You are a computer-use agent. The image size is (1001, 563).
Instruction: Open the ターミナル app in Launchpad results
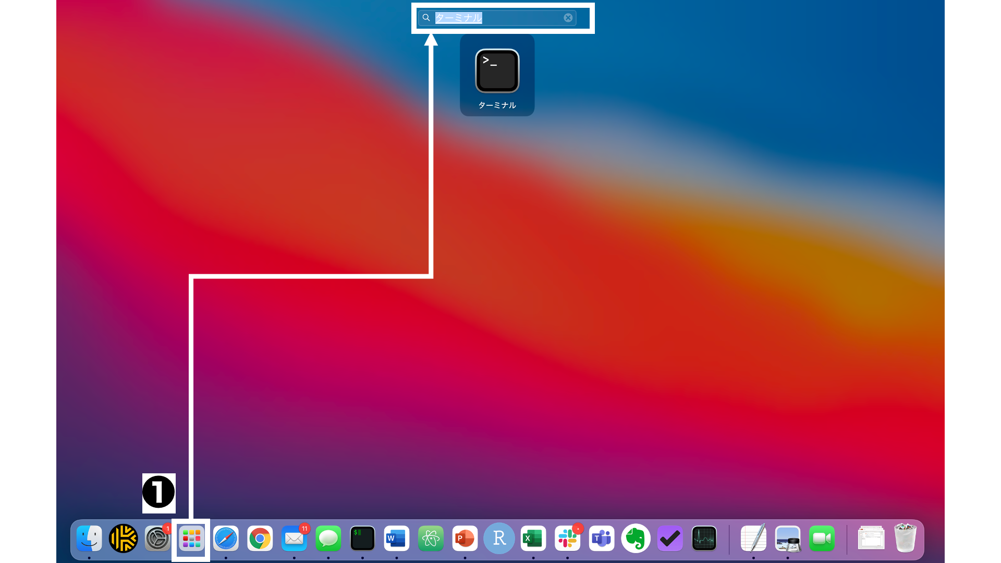497,72
